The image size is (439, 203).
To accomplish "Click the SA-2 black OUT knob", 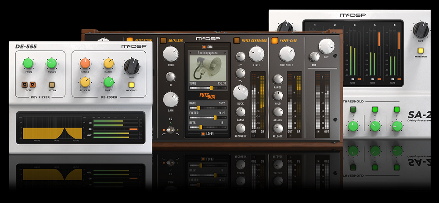I will (x=421, y=30).
